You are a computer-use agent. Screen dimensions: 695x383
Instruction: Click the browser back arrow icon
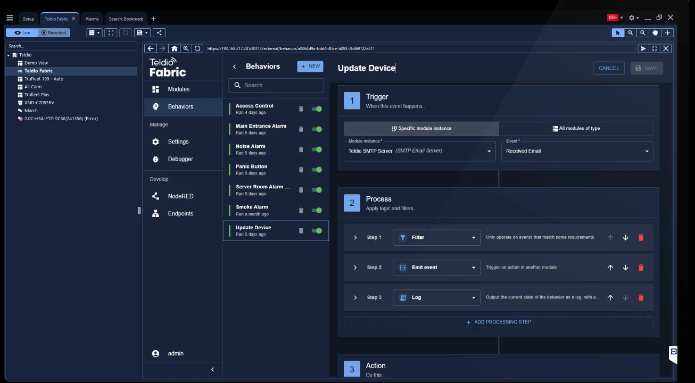(151, 48)
